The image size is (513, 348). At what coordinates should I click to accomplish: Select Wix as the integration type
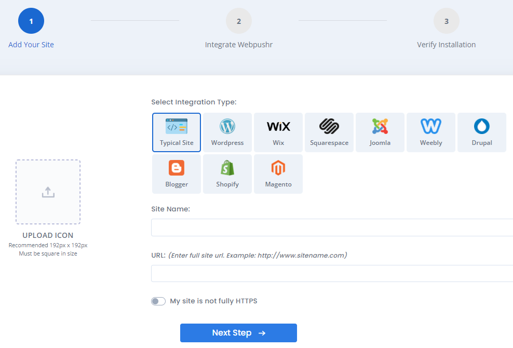278,132
